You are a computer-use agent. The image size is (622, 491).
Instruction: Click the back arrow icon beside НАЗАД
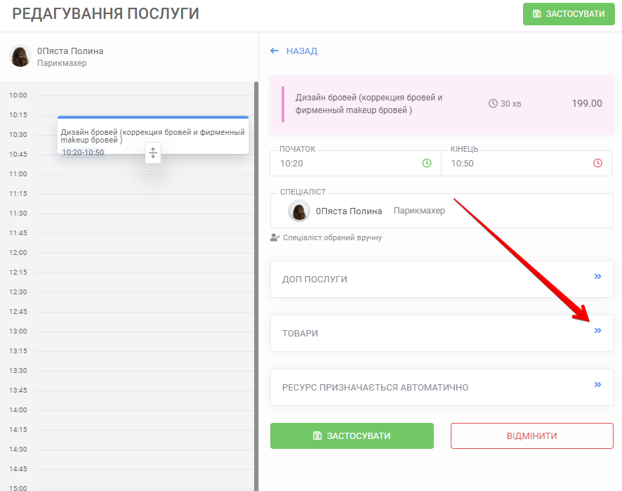(x=274, y=51)
